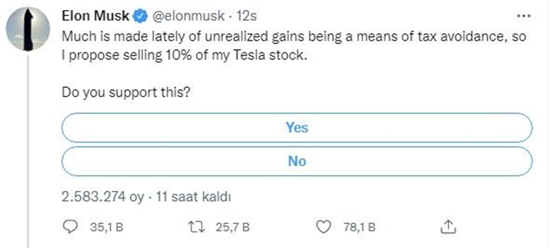
Task: Open the Elon Musk display name link
Action: tap(96, 17)
